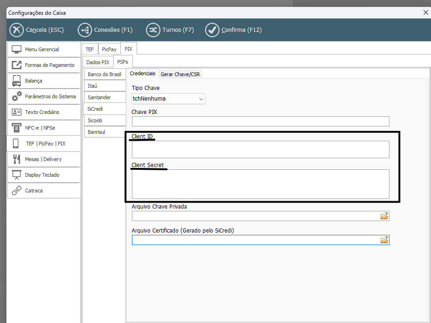Click the Turnos (F7) shuffle icon
This screenshot has width=431, height=323.
tap(153, 30)
